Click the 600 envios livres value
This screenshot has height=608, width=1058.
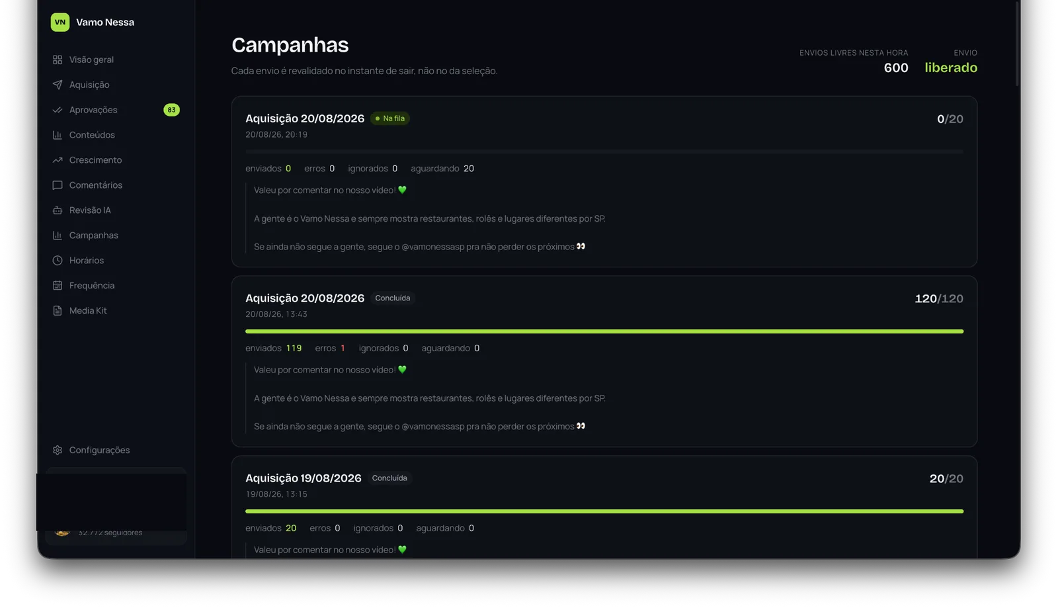tap(896, 68)
